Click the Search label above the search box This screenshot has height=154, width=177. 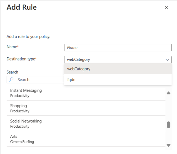[12, 72]
